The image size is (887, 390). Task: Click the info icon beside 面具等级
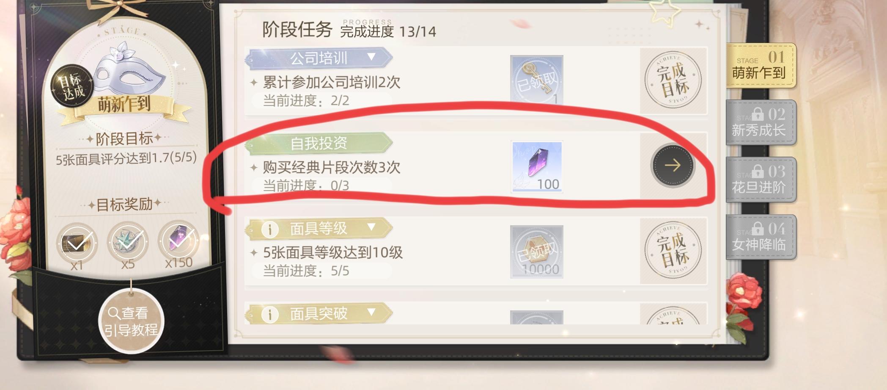(270, 230)
